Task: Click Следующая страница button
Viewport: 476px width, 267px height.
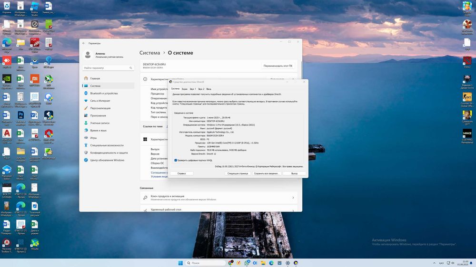Action: coord(238,173)
